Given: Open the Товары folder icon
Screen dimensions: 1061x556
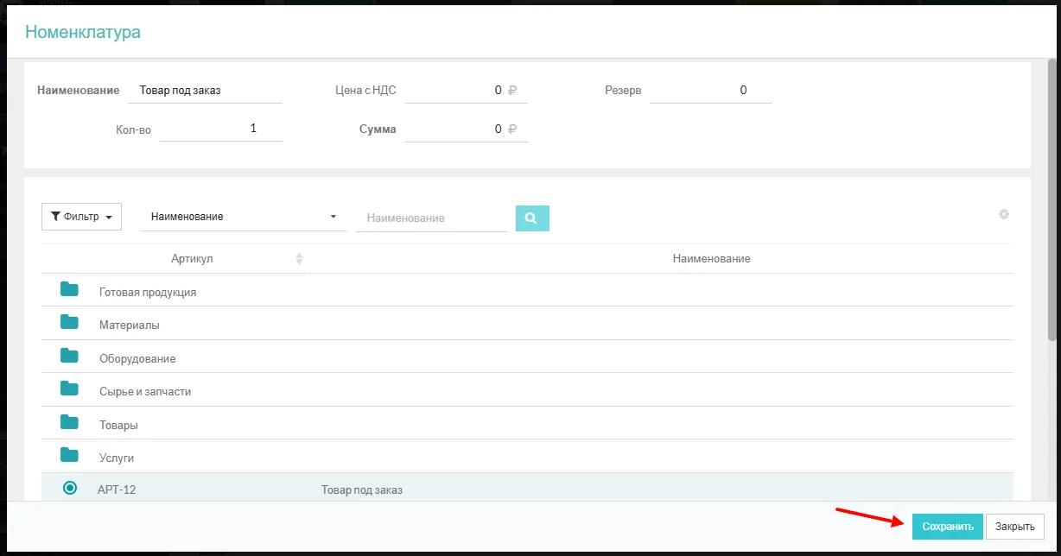Looking at the screenshot, I should pyautogui.click(x=69, y=423).
